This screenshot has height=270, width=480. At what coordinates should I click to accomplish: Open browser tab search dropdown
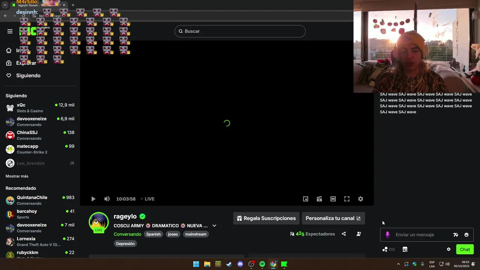tap(5, 5)
